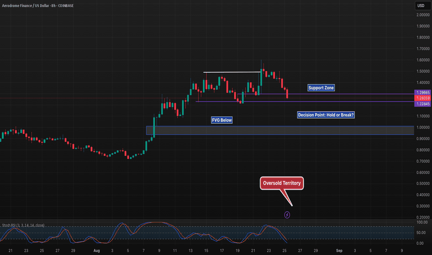Click the red Oversold Territory callout

click(282, 183)
